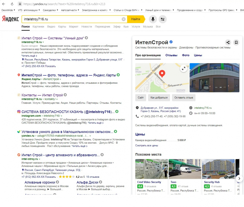Viewport: 244px width, 207px height.
Task: Open the Электроника и компоненты bookmarks folder
Action: (x=96, y=10)
